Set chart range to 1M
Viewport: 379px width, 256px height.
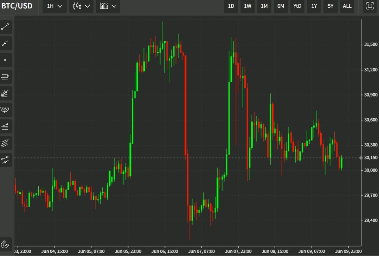(264, 6)
